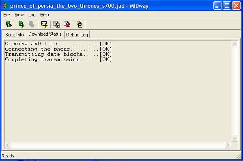Screen dimensions: 243x161
Task: Open a JAD file with the toolbar icon
Action: click(x=9, y=24)
